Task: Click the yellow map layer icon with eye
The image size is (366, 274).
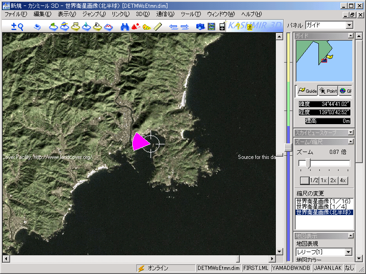Action: (x=97, y=26)
